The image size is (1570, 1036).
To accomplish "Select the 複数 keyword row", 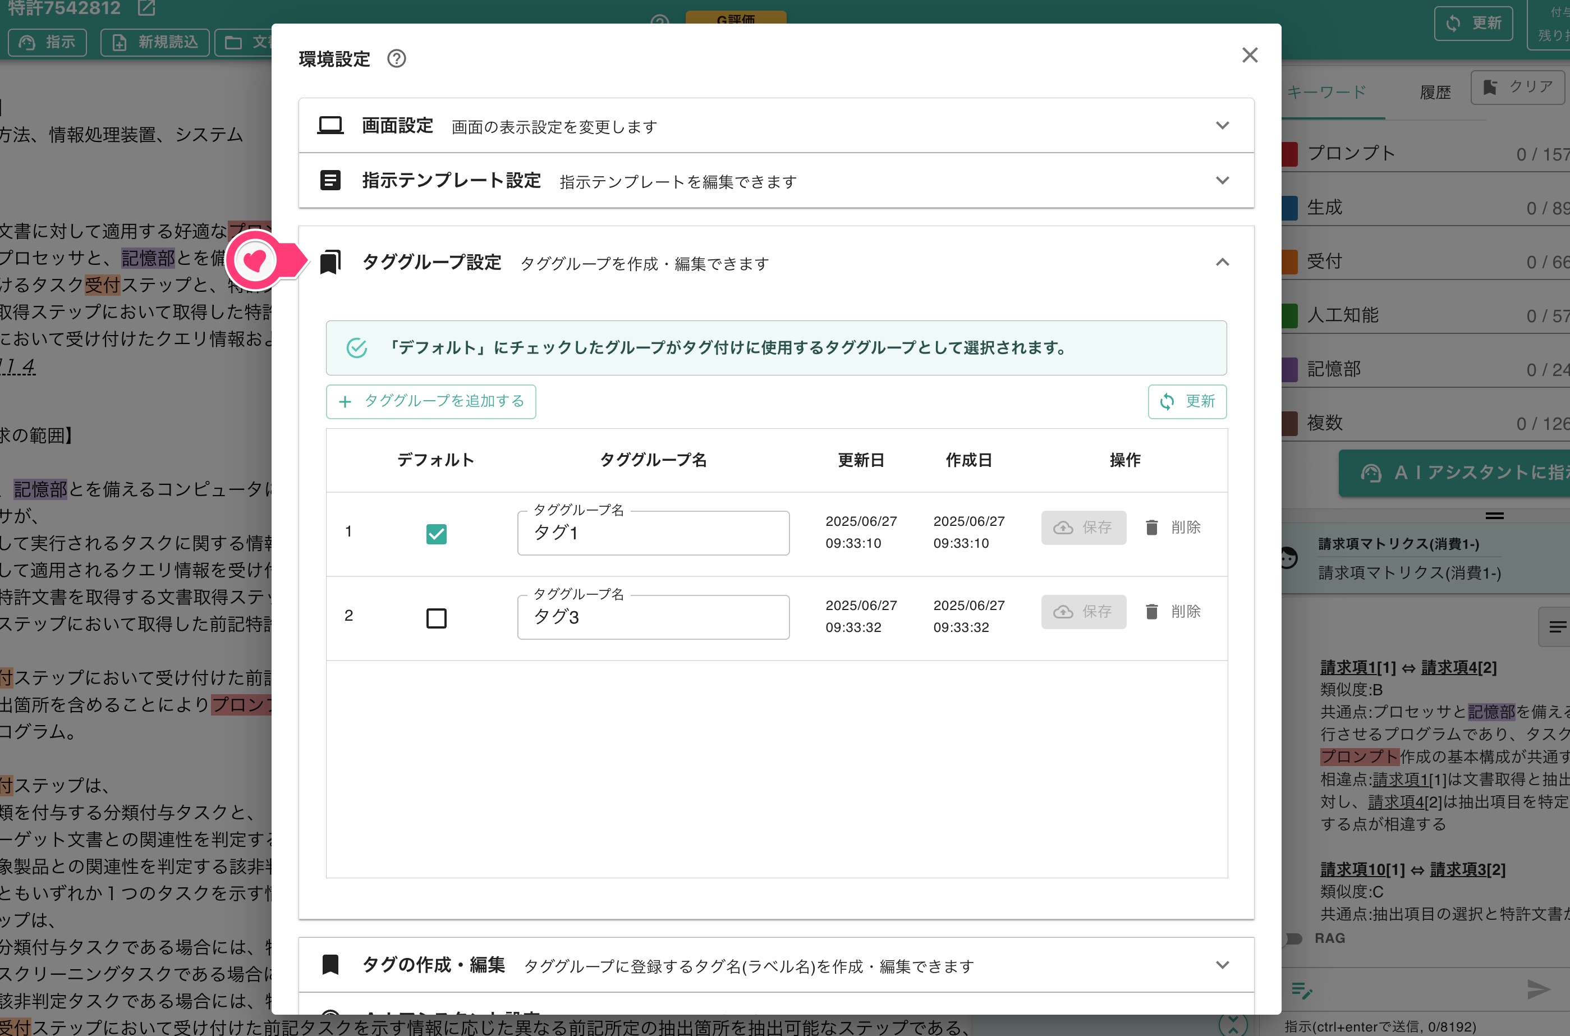I will (1425, 423).
